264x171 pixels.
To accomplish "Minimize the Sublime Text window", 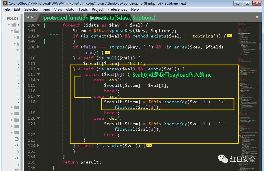I will [238, 3].
